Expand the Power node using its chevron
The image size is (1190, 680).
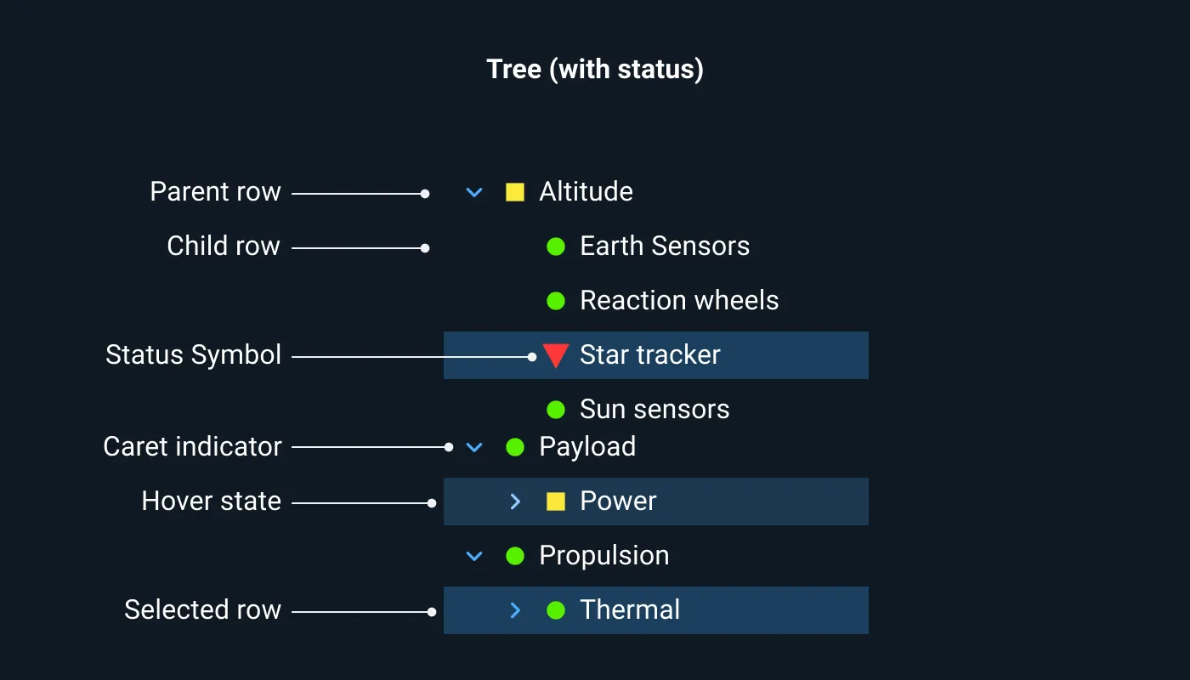tap(514, 501)
